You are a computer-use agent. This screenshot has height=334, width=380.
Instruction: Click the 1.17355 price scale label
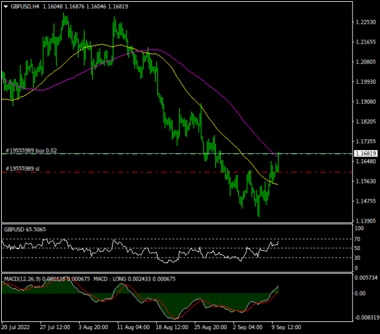[x=365, y=141]
